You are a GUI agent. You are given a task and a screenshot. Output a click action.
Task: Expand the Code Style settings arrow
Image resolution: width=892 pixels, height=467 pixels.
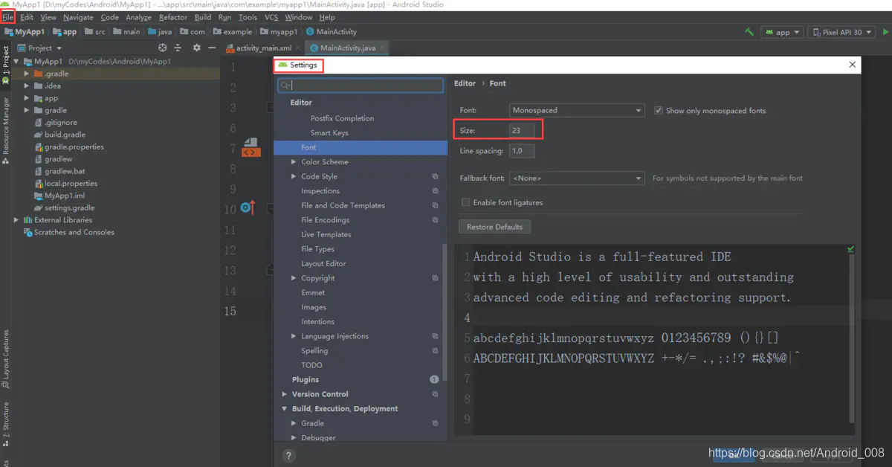click(x=294, y=177)
